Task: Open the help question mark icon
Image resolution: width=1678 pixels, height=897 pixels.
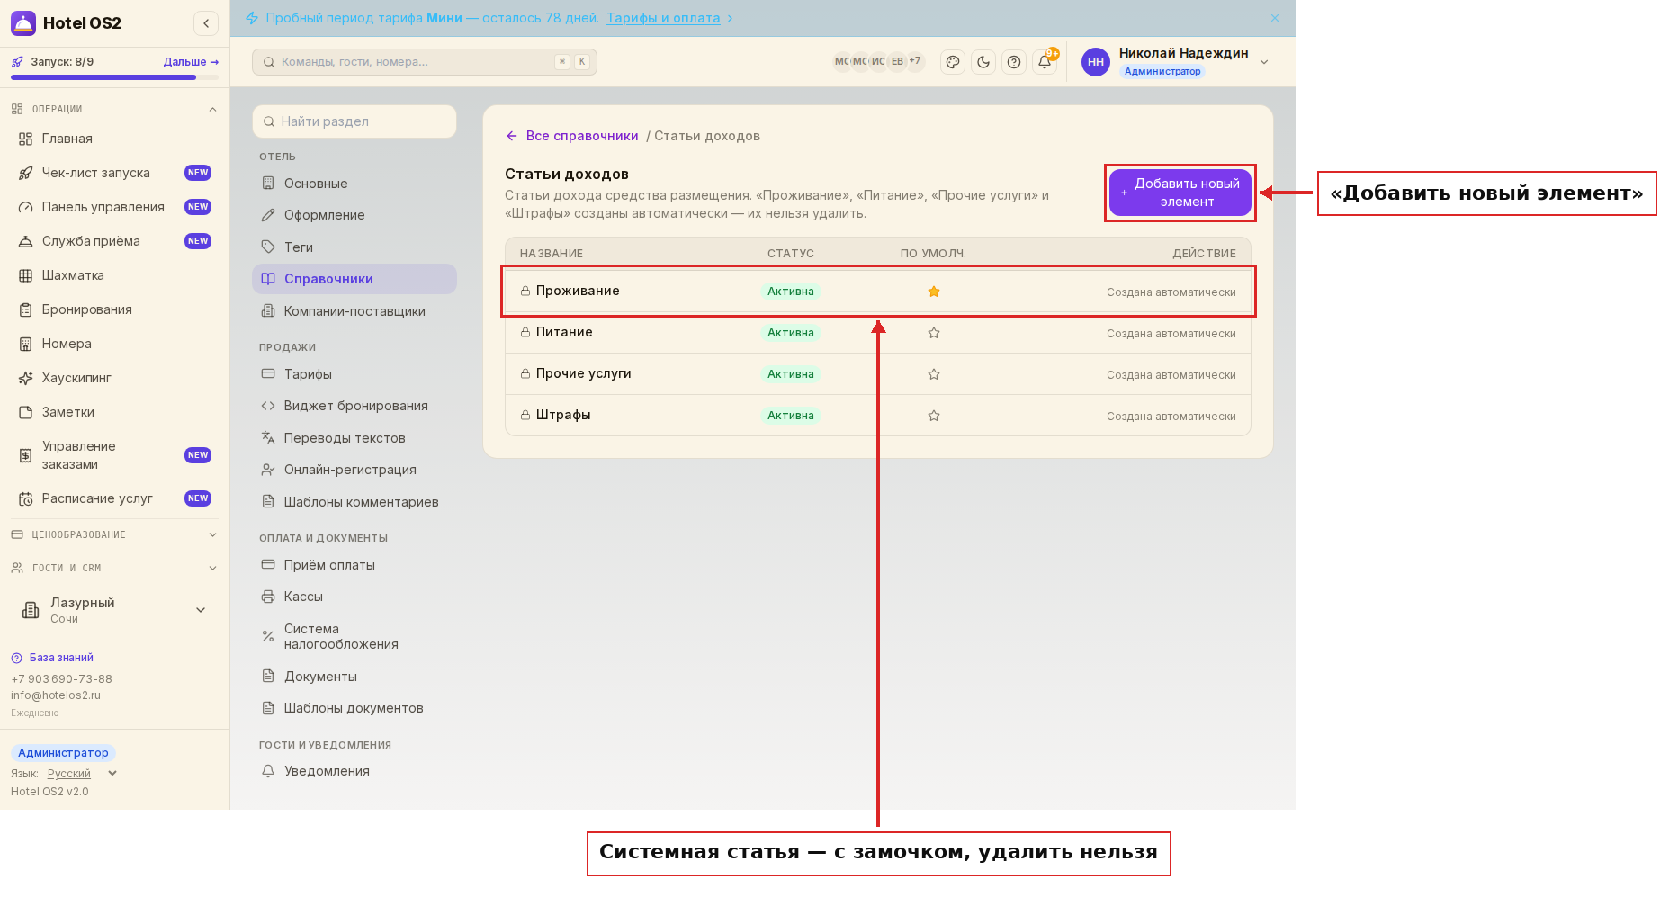Action: coord(1014,62)
